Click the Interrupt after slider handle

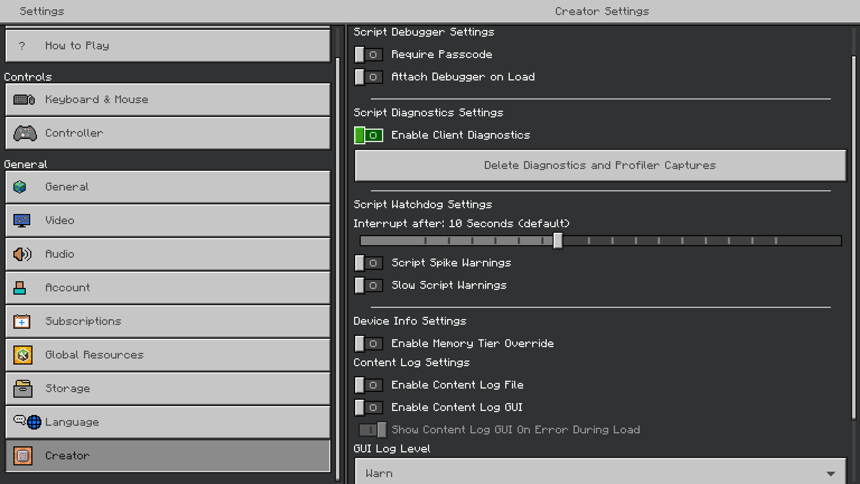(x=558, y=241)
